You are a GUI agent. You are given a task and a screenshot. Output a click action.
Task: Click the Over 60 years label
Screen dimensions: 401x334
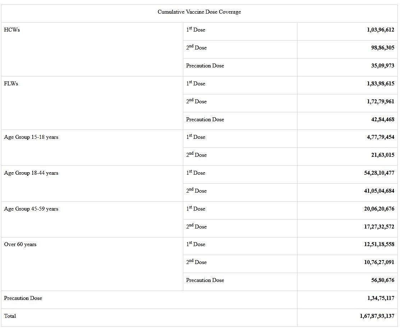point(20,244)
